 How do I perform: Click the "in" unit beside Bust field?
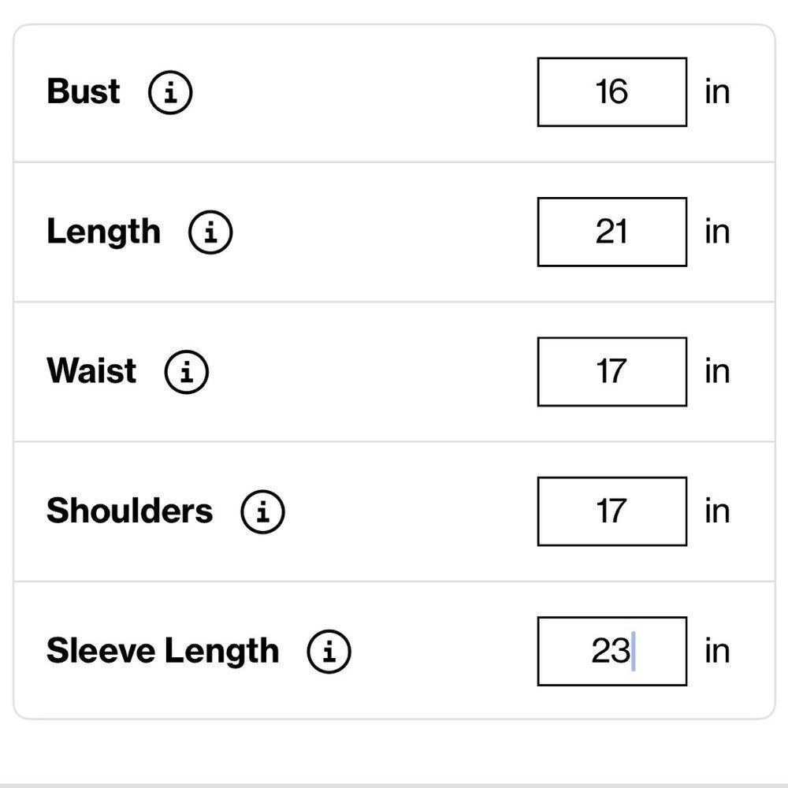717,92
